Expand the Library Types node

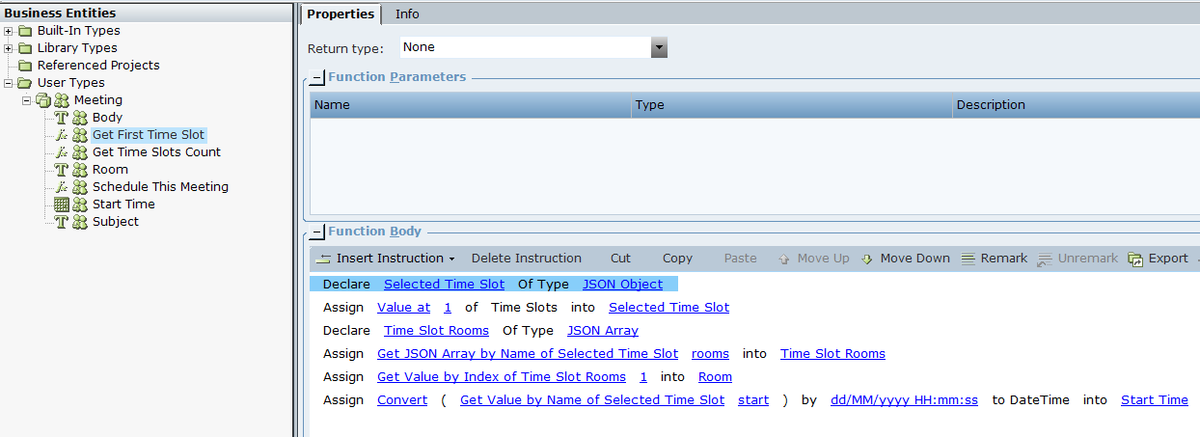tap(9, 48)
